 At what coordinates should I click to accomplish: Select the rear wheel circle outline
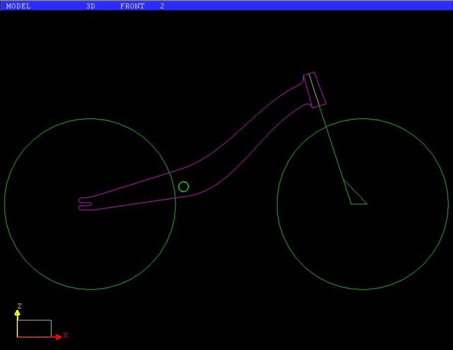90,119
